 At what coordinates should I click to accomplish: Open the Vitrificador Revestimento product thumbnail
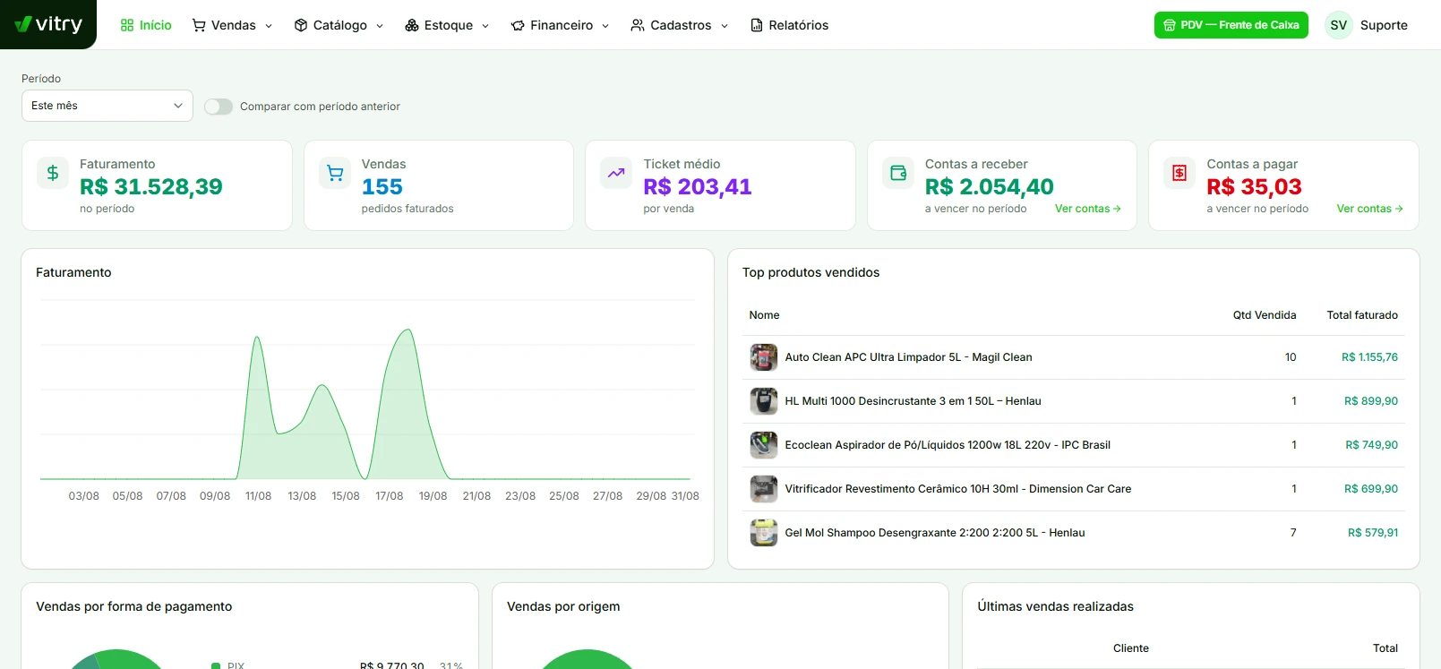pos(764,489)
